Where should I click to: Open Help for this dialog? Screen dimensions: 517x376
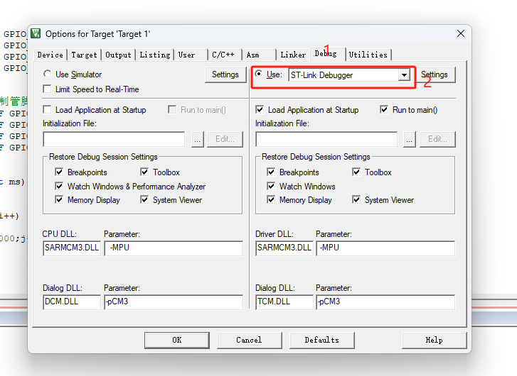pyautogui.click(x=434, y=340)
